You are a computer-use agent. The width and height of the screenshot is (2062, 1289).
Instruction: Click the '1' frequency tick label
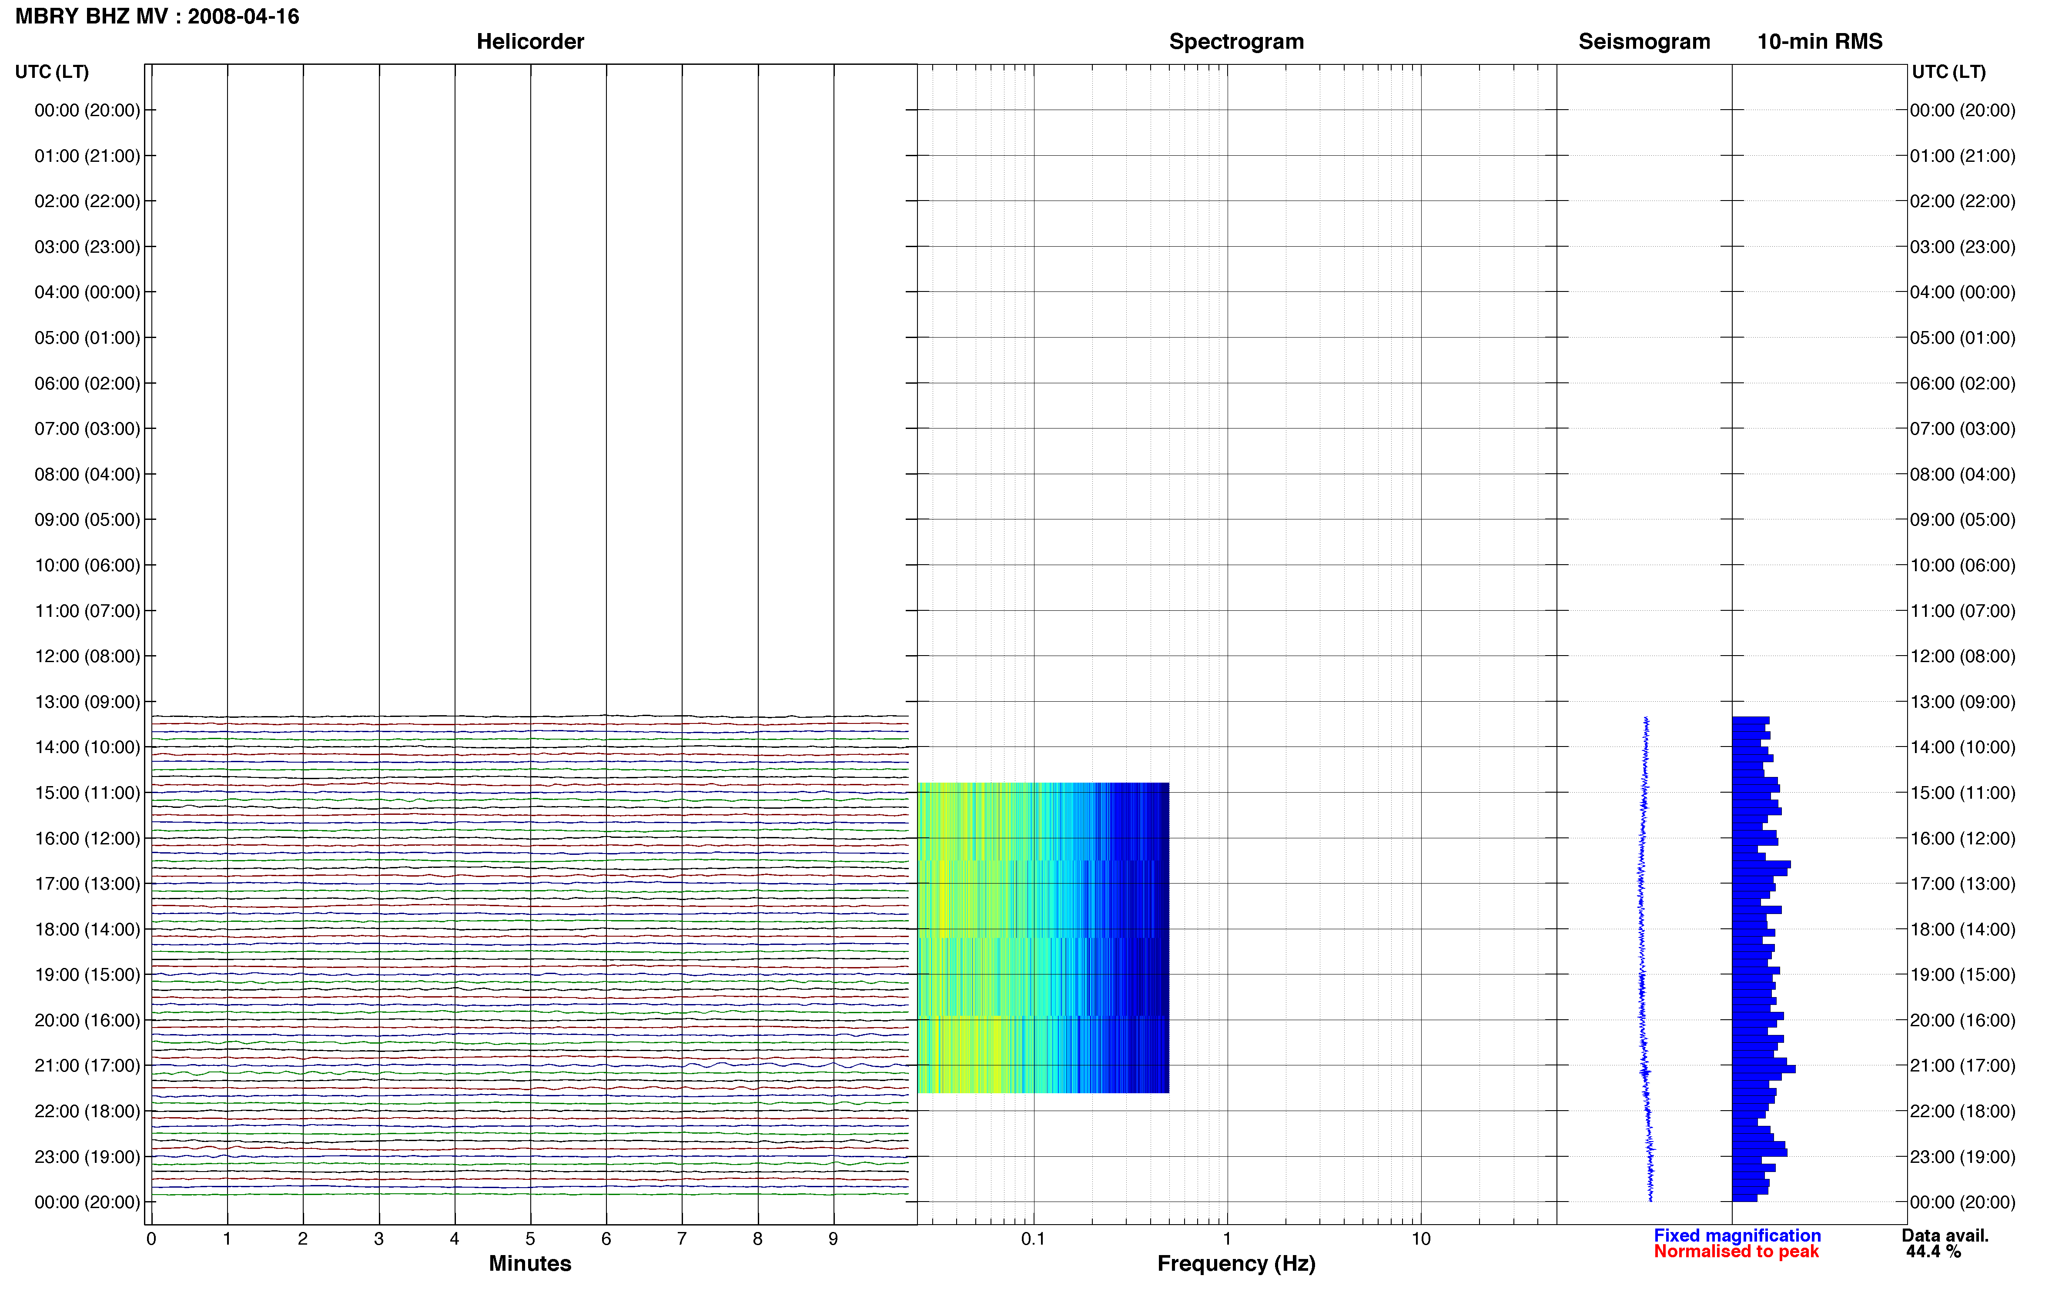(x=1227, y=1239)
